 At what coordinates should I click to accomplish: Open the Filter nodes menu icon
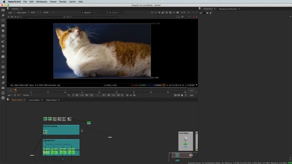[x=3, y=36]
